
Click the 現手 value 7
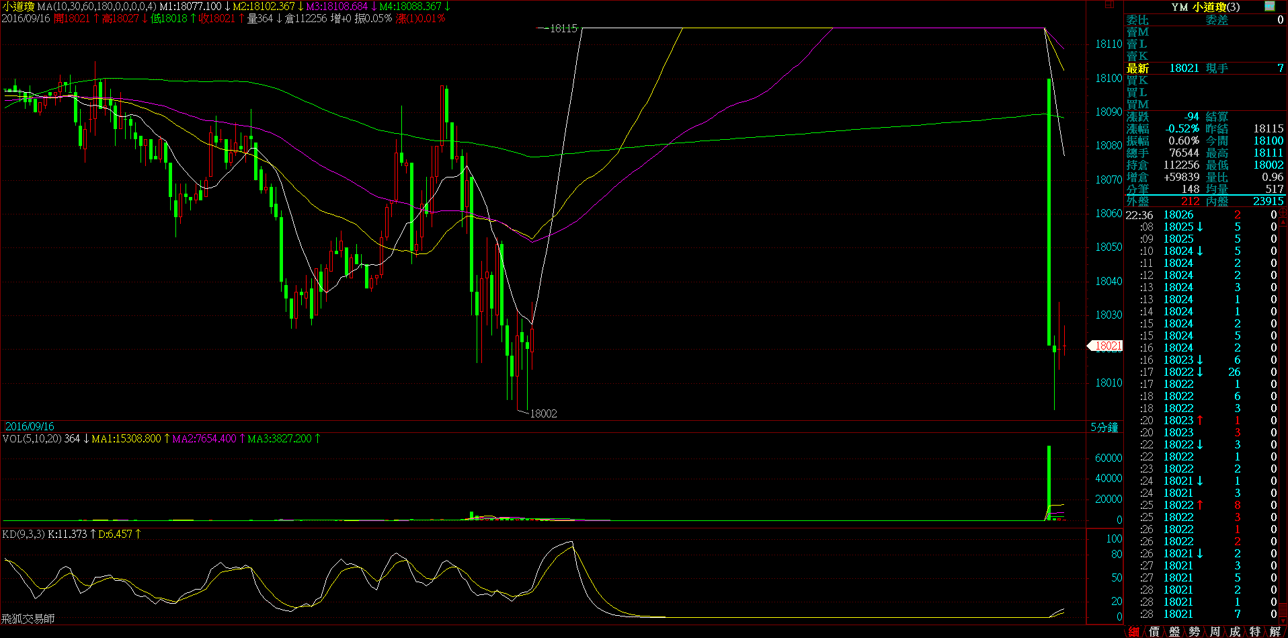(x=1281, y=68)
